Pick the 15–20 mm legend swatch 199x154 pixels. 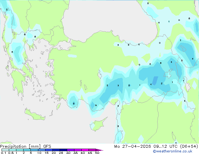(49, 150)
